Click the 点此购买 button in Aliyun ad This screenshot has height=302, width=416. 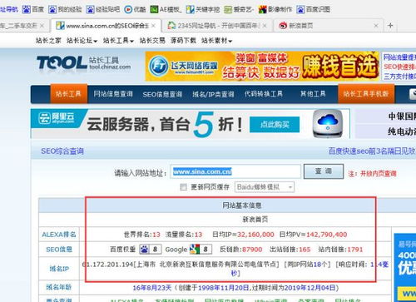(275, 125)
